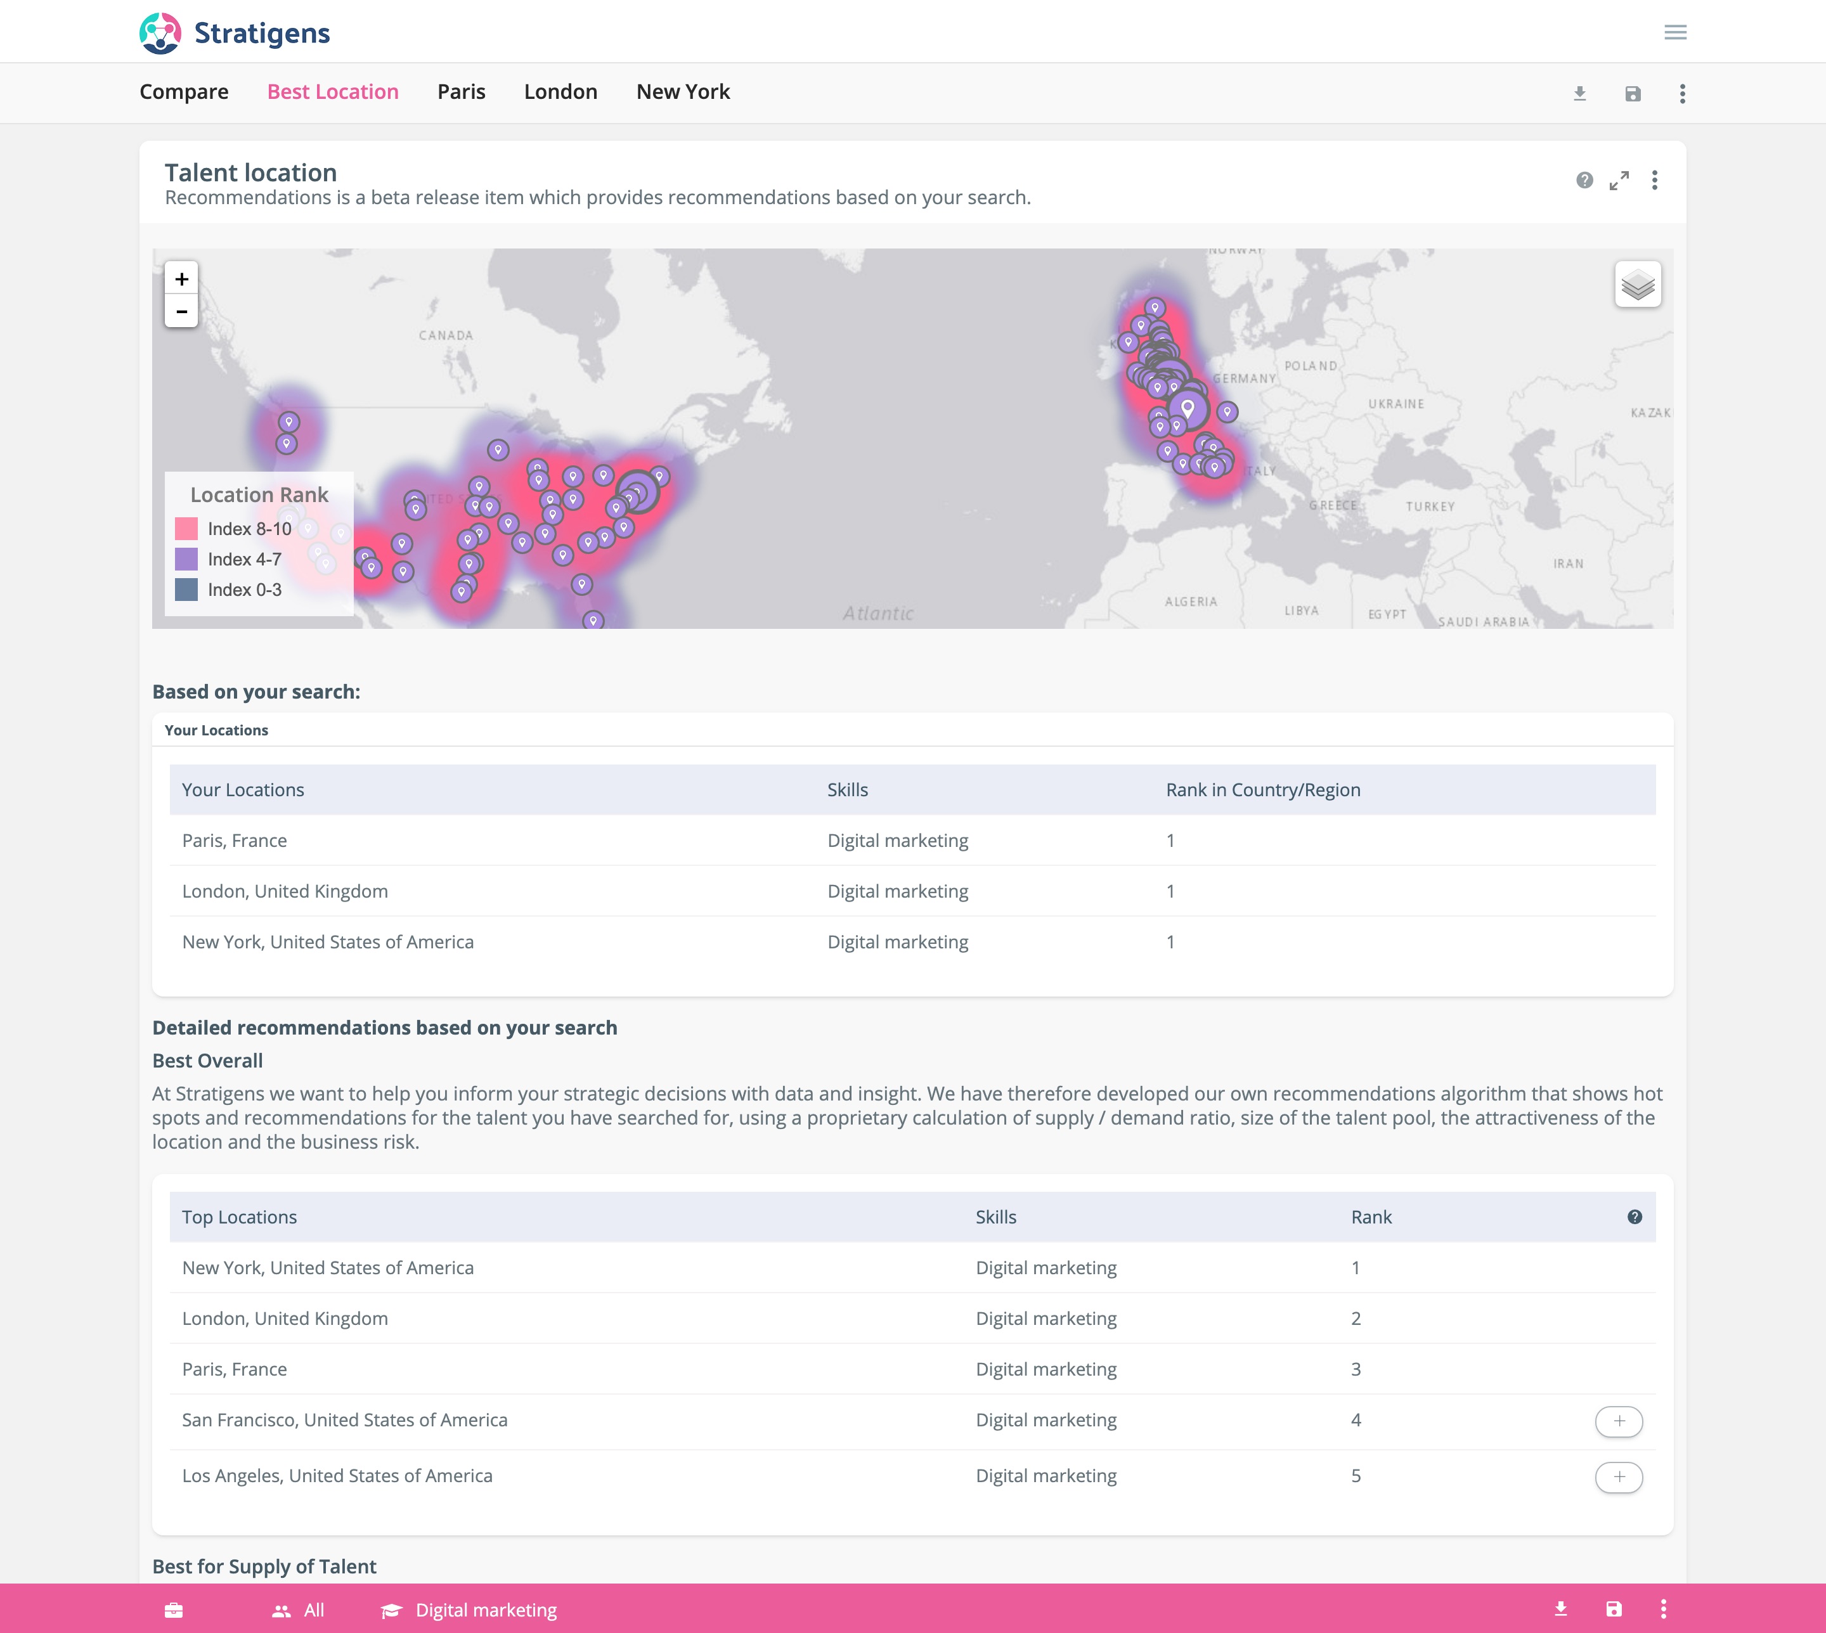The width and height of the screenshot is (1826, 1633).
Task: Zoom in on the map
Action: (x=181, y=279)
